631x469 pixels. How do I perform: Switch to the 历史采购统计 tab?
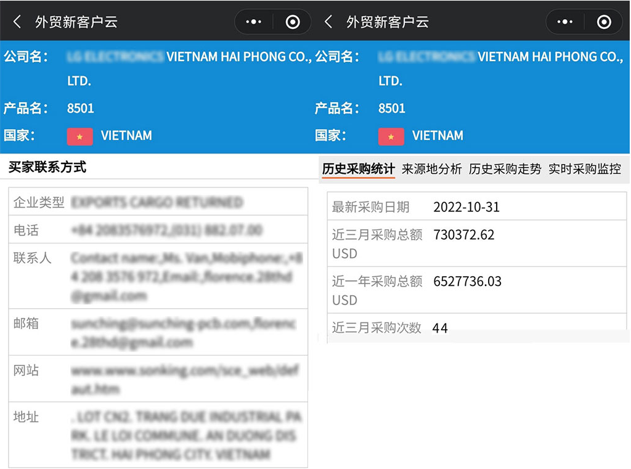(x=358, y=169)
